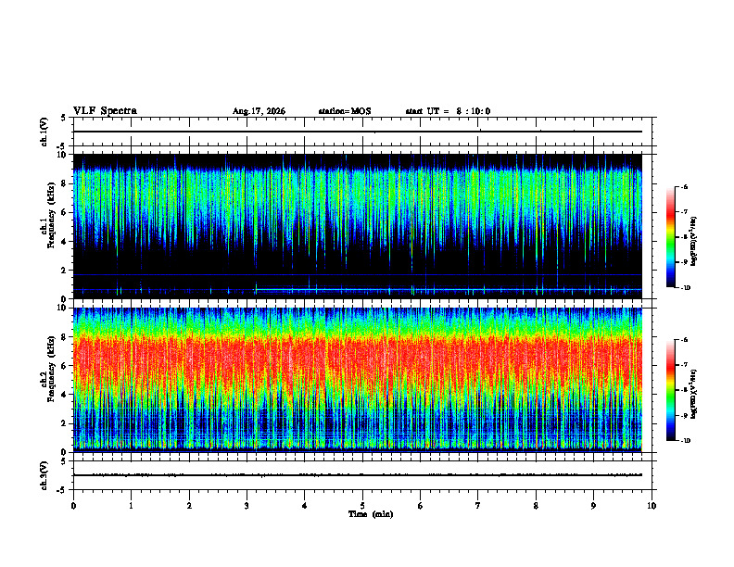Click the "-6" label on ch.2 color bar
734x567 pixels.
pos(684,340)
